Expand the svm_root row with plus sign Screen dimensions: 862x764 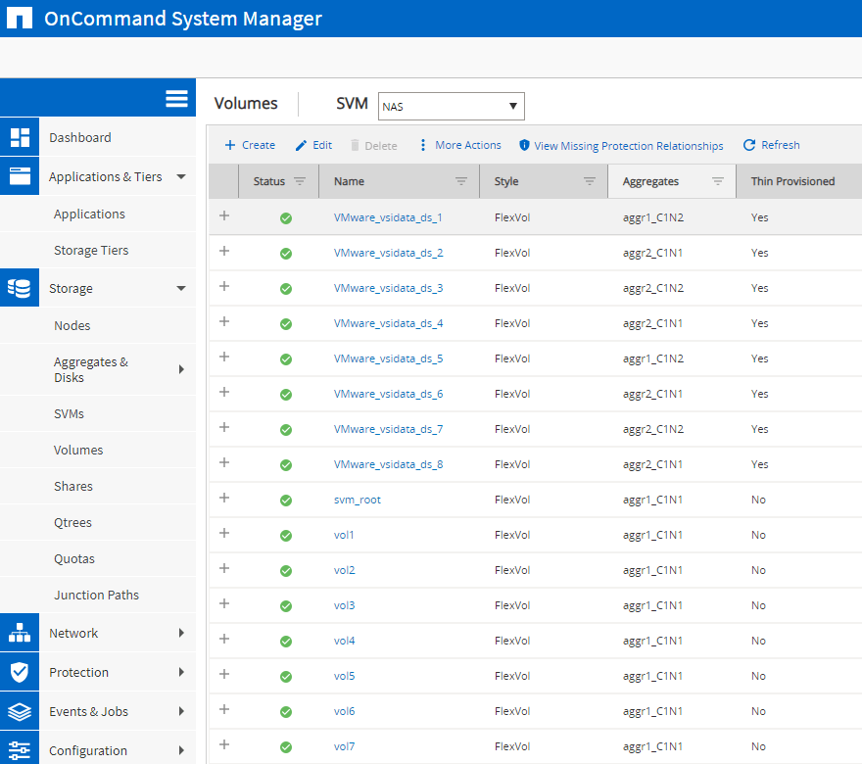click(224, 499)
